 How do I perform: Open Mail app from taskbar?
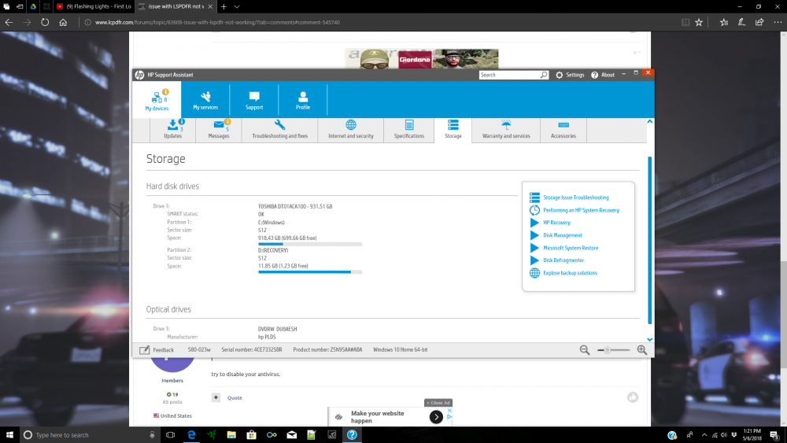pos(292,434)
